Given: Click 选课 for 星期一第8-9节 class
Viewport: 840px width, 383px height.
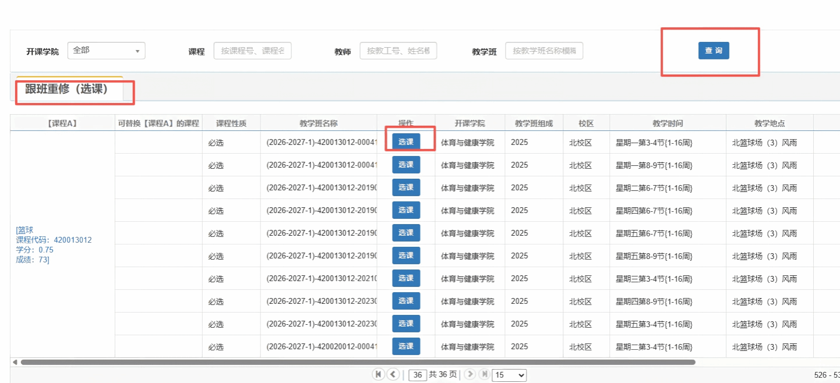Looking at the screenshot, I should click(x=406, y=165).
